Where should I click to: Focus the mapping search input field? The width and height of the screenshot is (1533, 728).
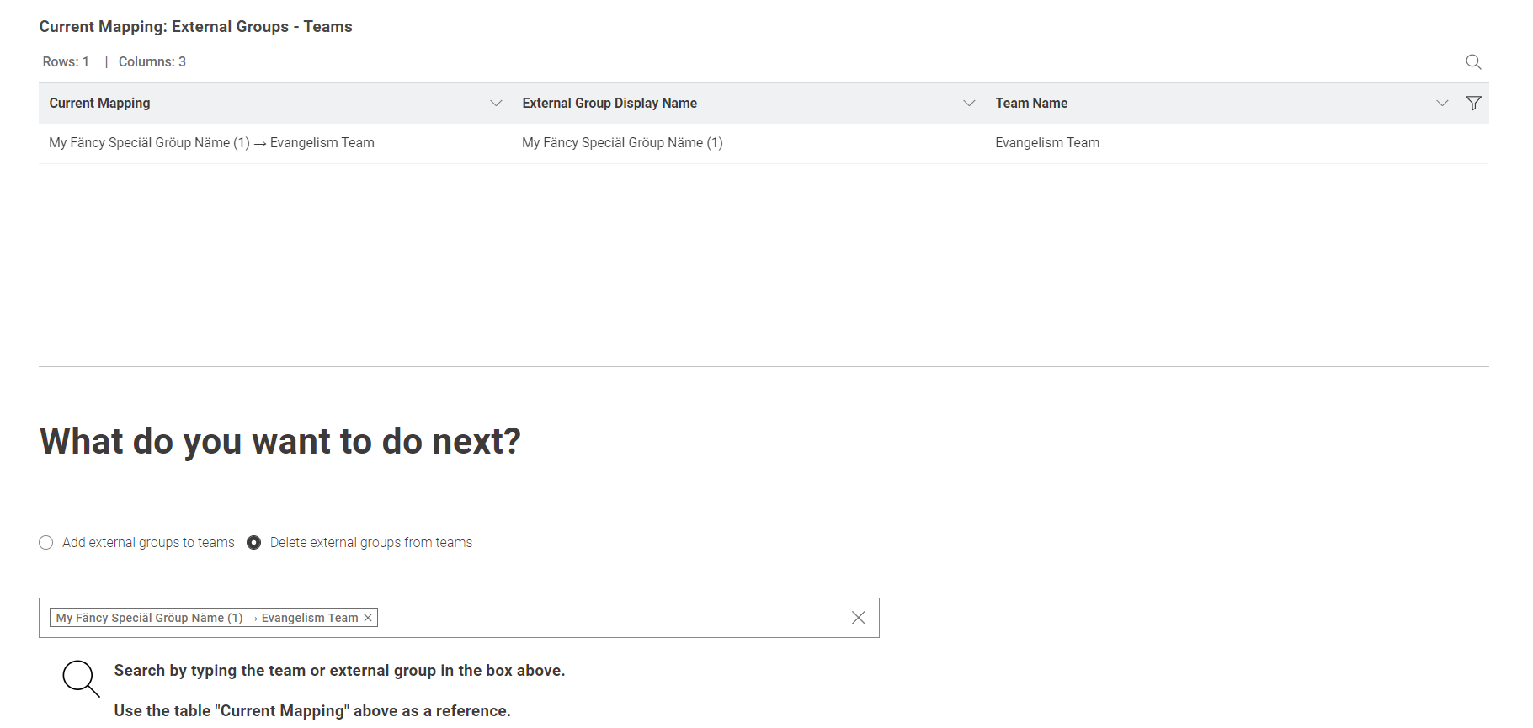pyautogui.click(x=606, y=618)
